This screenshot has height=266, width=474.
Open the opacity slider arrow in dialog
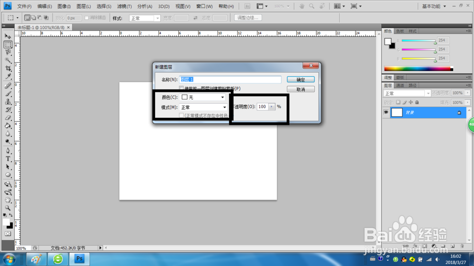click(272, 106)
